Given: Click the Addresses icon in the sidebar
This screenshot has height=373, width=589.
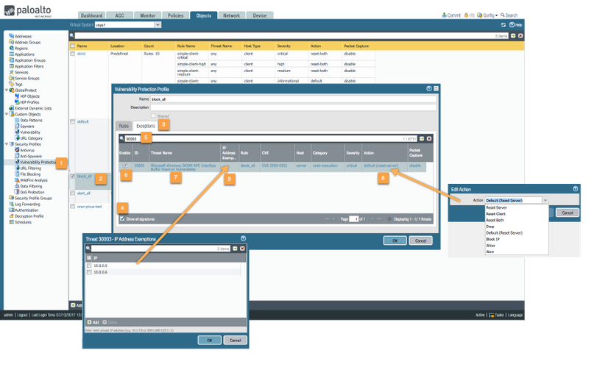Looking at the screenshot, I should (11, 36).
